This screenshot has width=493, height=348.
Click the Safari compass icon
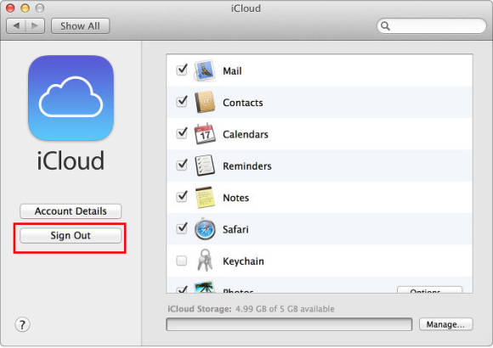tap(205, 229)
